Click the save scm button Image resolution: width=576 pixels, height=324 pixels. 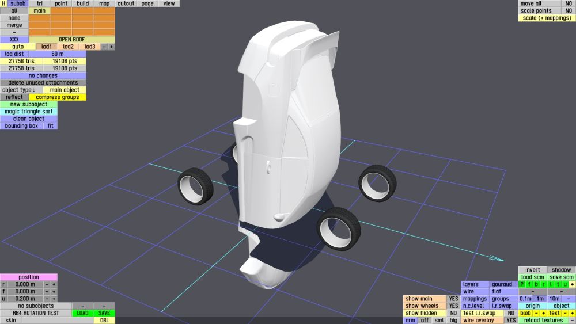tap(561, 277)
